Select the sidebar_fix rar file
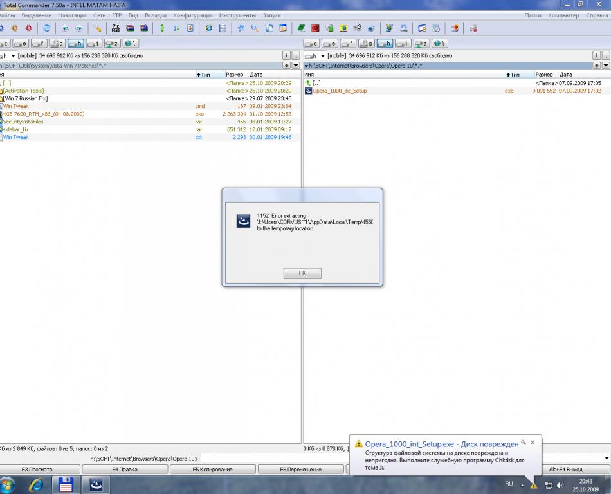 16,129
